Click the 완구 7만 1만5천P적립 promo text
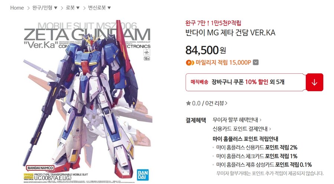The height and width of the screenshot is (184, 334). (213, 23)
